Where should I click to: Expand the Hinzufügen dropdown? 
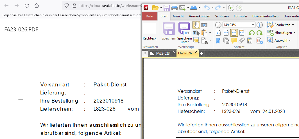[294, 33]
